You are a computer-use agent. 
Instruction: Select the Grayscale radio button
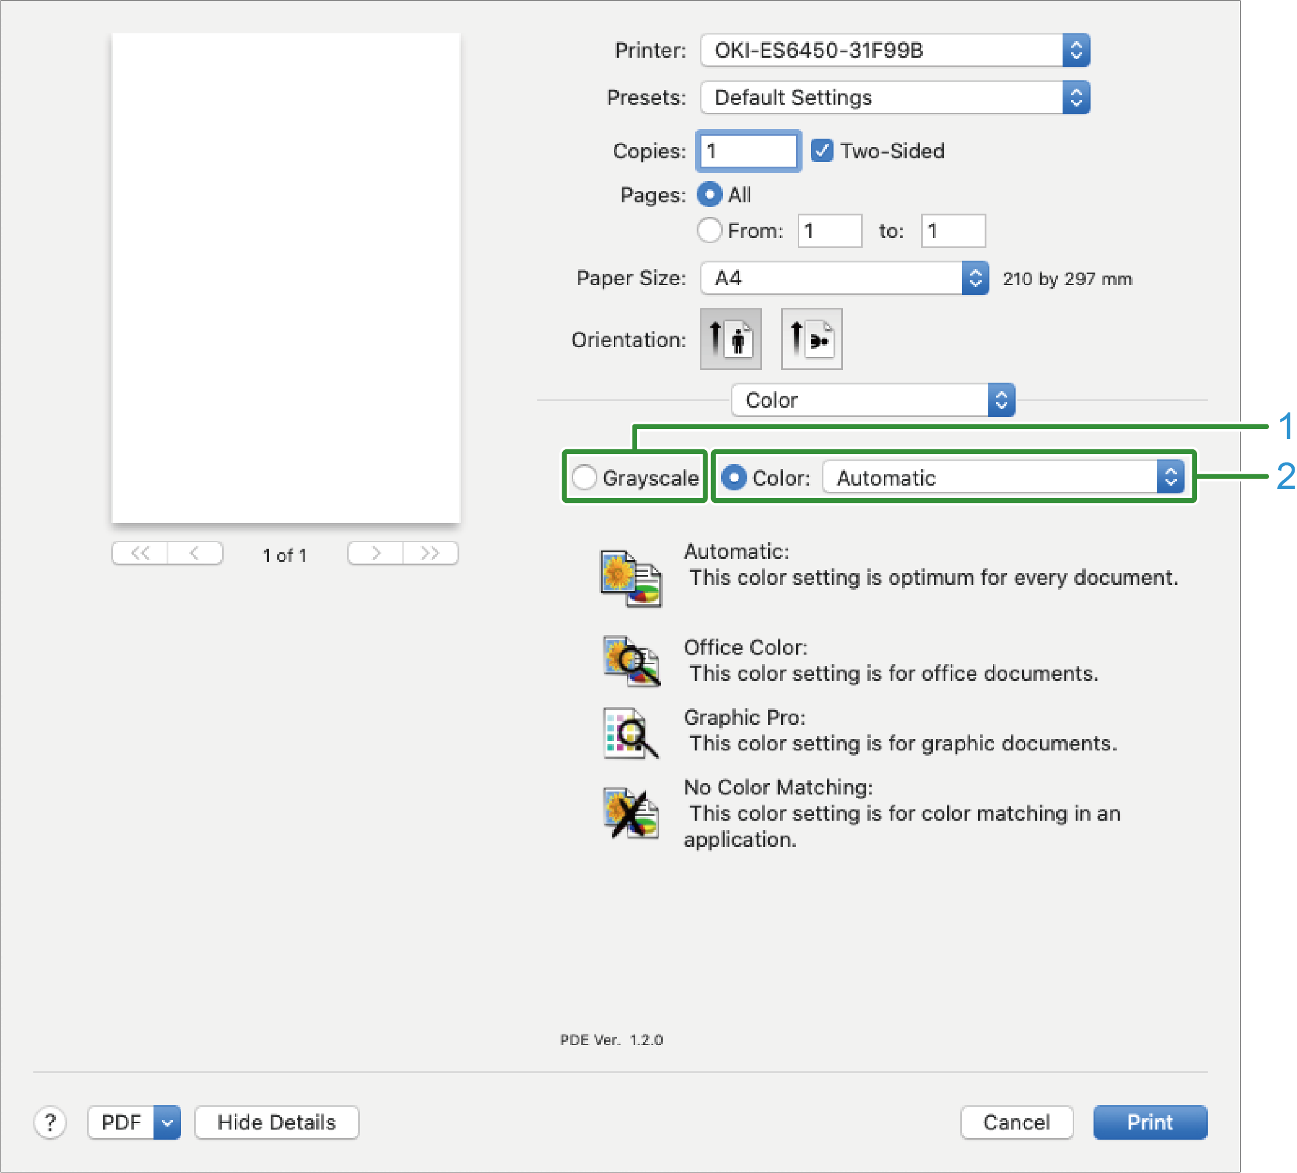pos(584,477)
